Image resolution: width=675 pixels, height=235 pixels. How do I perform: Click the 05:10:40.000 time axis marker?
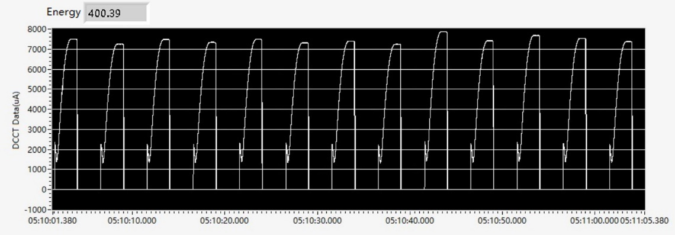click(409, 221)
